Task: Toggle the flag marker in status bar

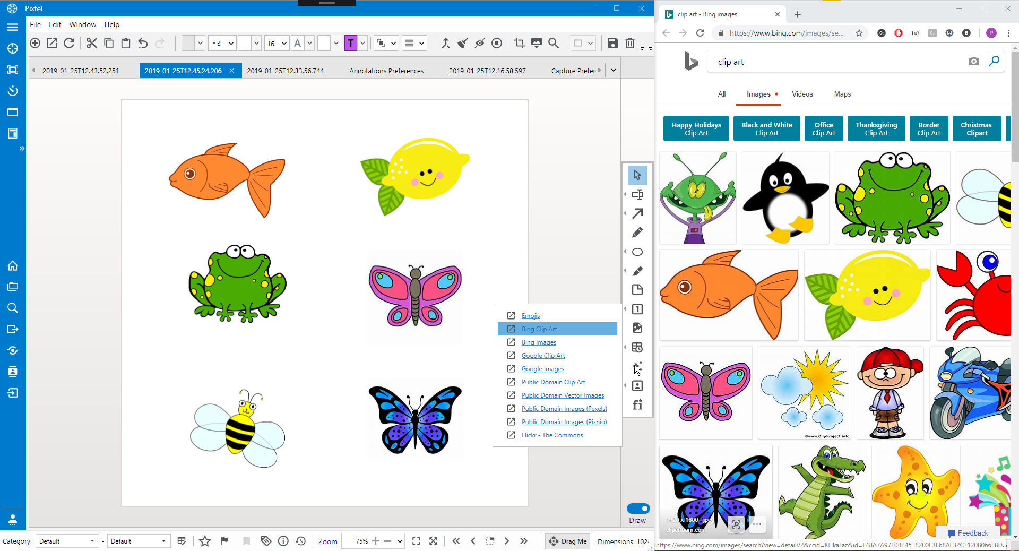Action: click(224, 541)
